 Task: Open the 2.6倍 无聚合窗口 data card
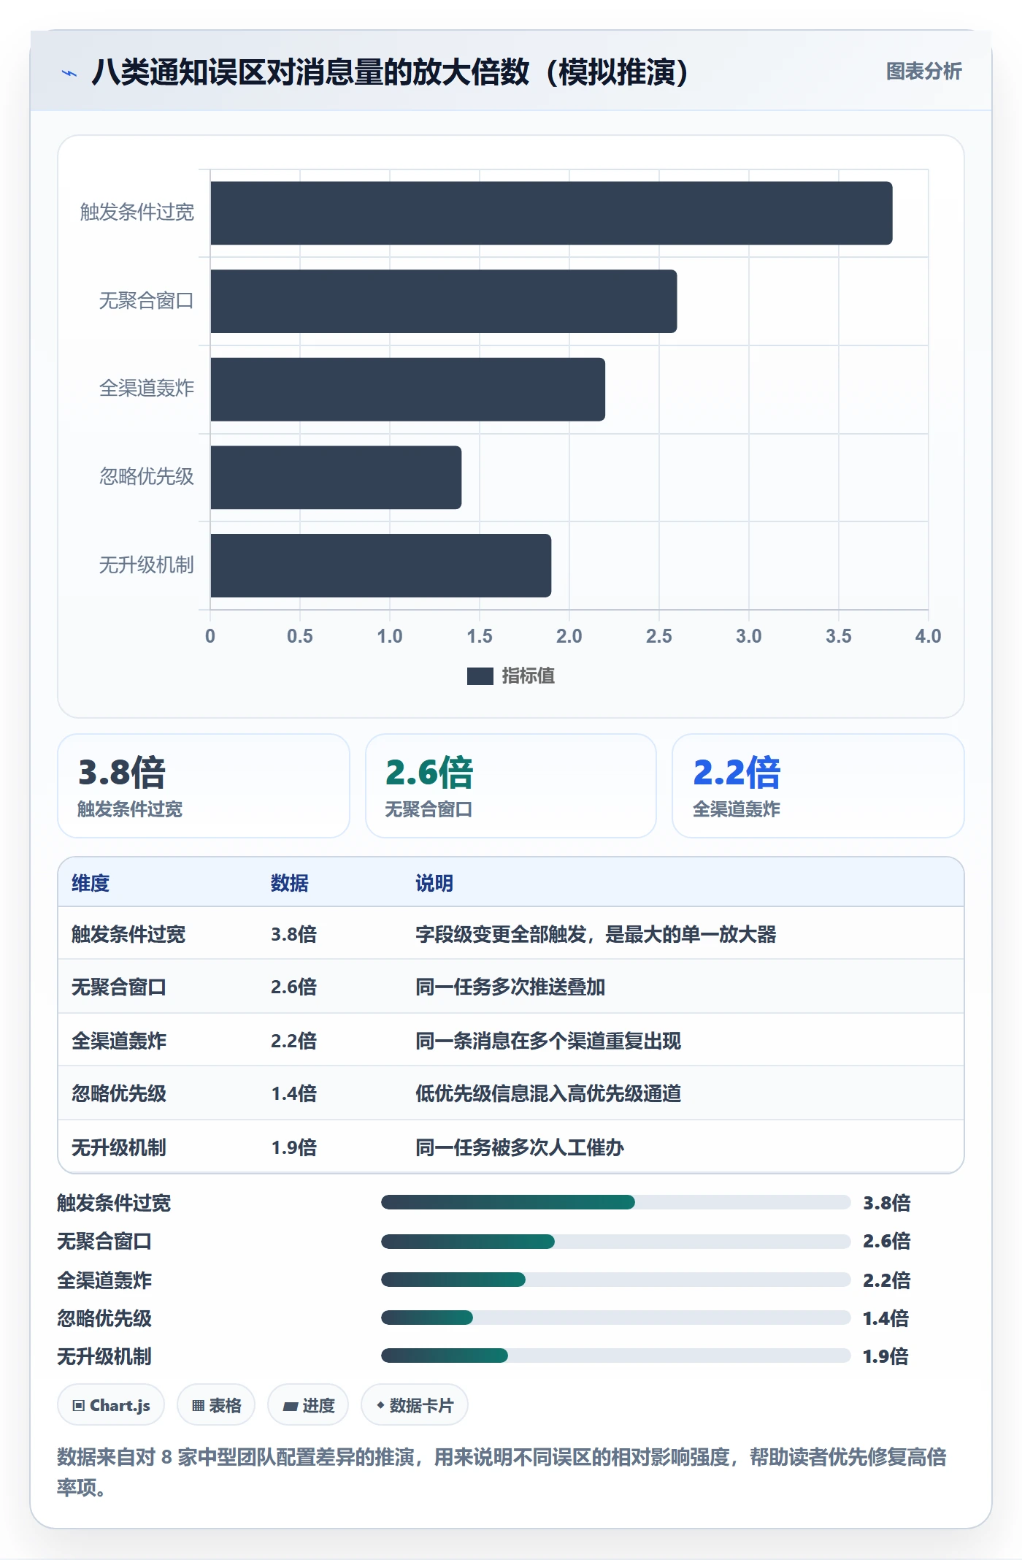pyautogui.click(x=511, y=786)
